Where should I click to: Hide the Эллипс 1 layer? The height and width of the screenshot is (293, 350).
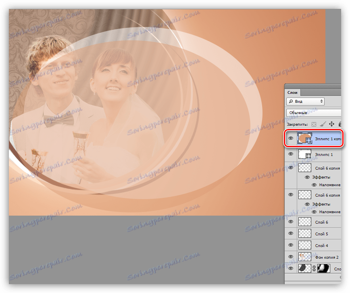291,154
